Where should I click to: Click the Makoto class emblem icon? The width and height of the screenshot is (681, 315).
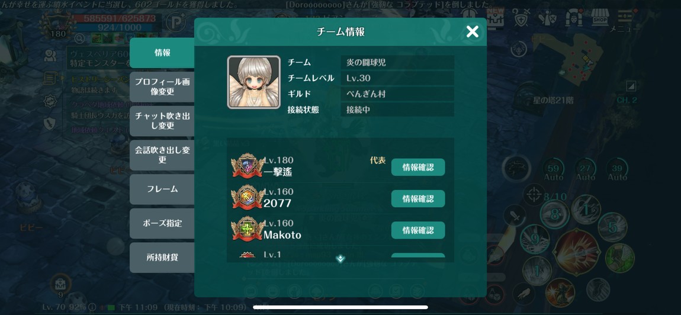click(248, 229)
